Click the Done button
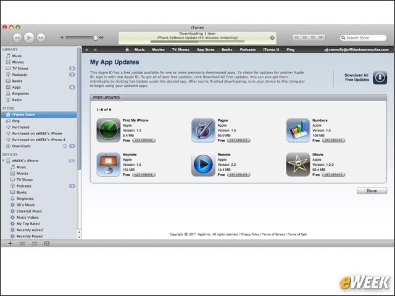The width and height of the screenshot is (395, 296). [372, 191]
